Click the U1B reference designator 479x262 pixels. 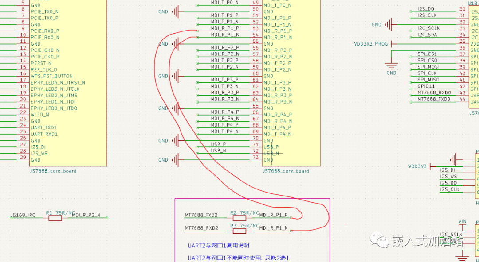[x=473, y=3]
